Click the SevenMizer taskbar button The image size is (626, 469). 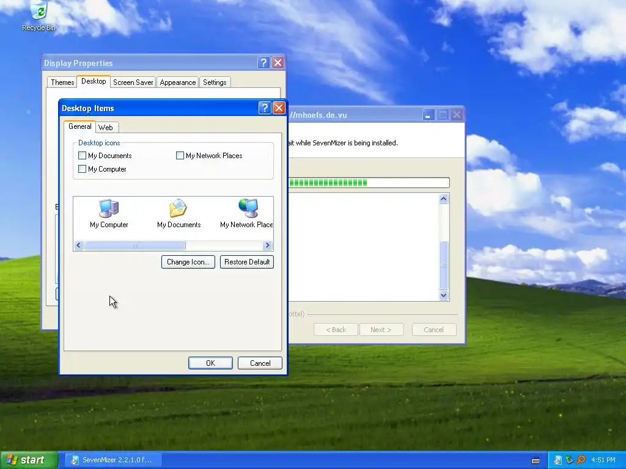click(112, 460)
